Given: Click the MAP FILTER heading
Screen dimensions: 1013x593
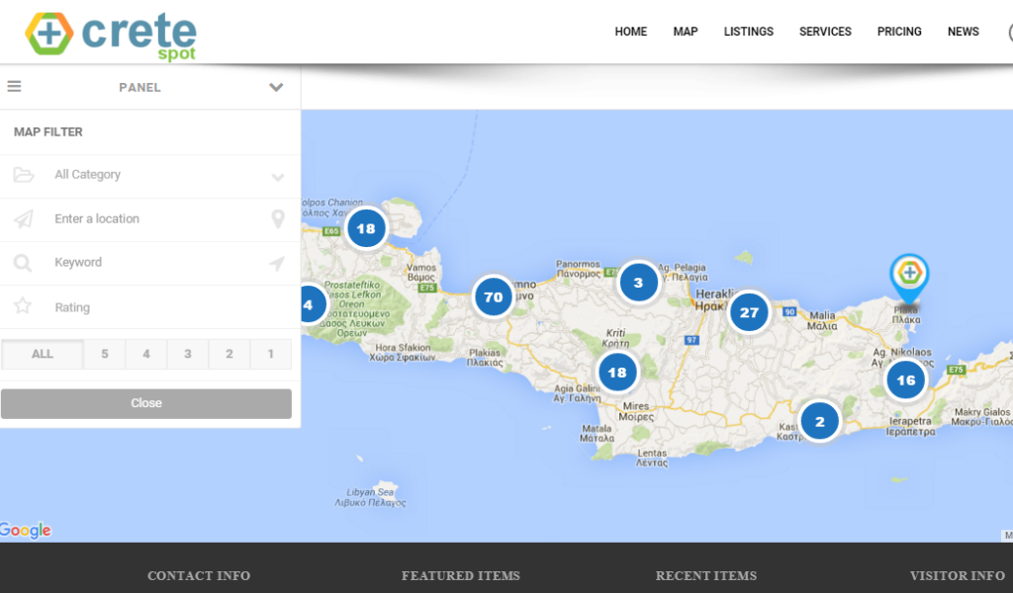Looking at the screenshot, I should [48, 132].
